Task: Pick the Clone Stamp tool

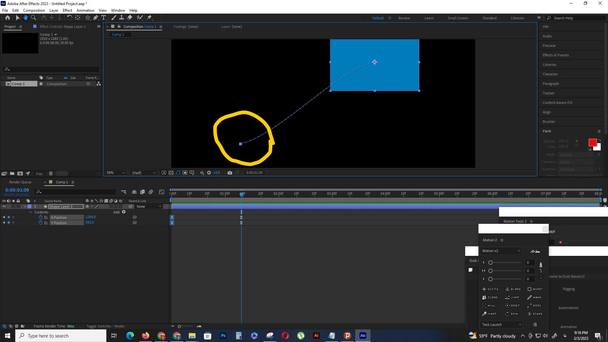Action: pos(121,18)
